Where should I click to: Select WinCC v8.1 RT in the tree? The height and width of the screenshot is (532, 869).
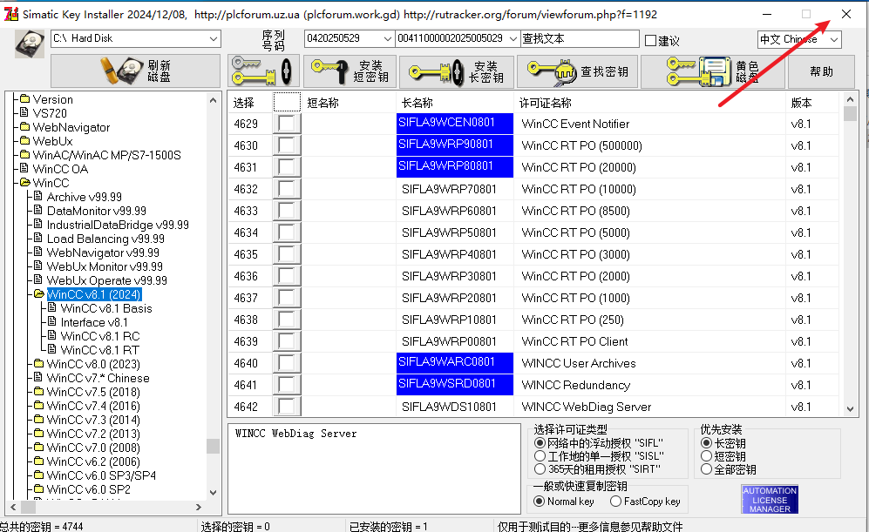99,350
